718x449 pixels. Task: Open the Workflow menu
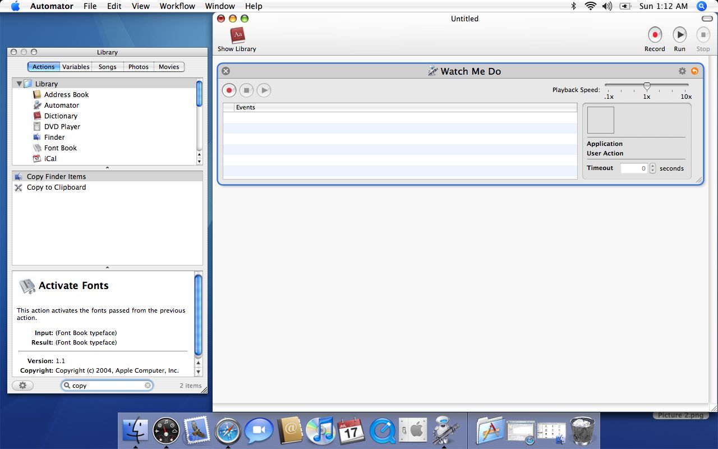[x=178, y=6]
